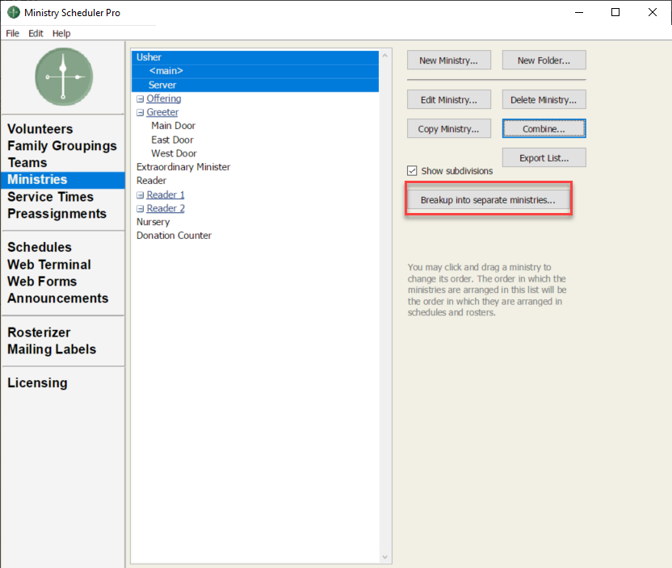Select the East Door subdivision
Screen dimensions: 672x568
point(172,140)
